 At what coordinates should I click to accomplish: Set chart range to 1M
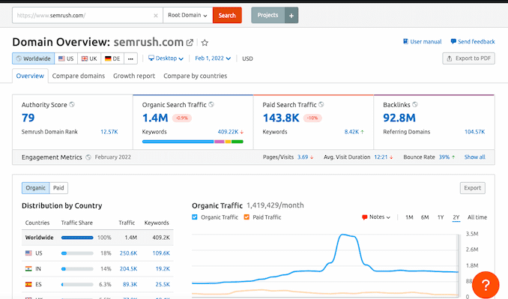click(x=409, y=217)
